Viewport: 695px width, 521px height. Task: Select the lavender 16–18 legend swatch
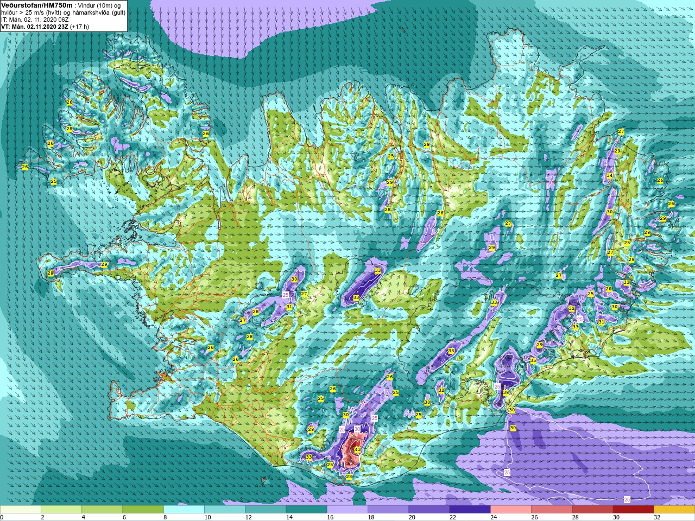(x=347, y=510)
